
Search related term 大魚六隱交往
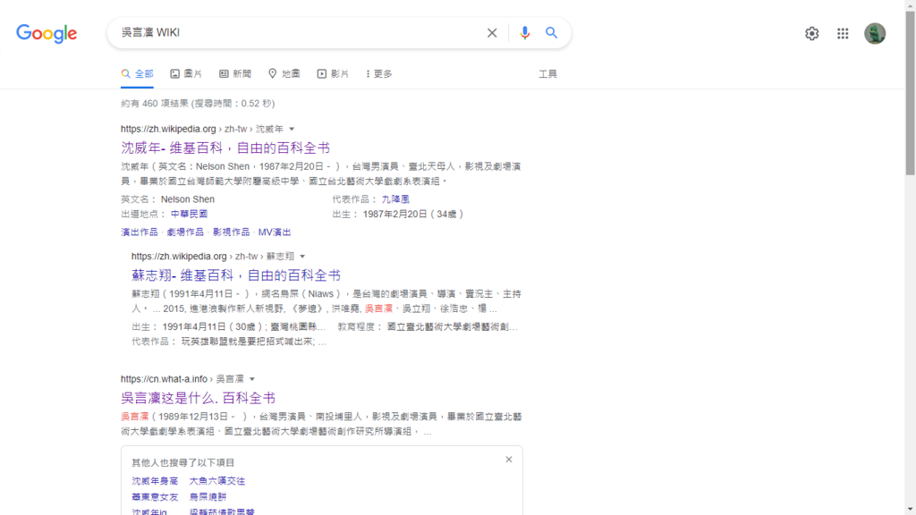coord(217,480)
